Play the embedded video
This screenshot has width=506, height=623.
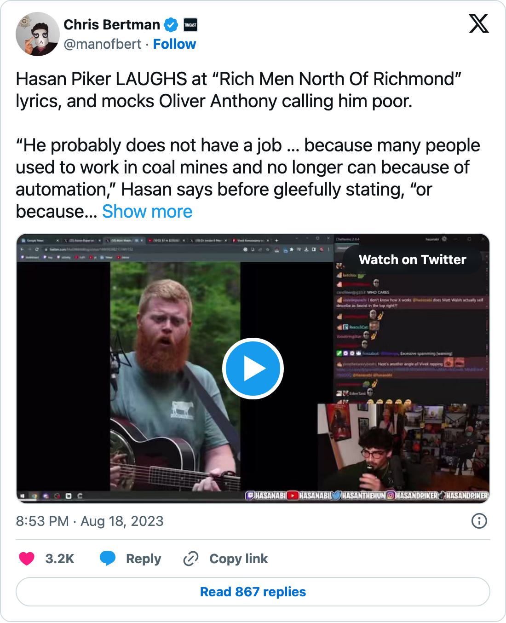[x=253, y=369]
